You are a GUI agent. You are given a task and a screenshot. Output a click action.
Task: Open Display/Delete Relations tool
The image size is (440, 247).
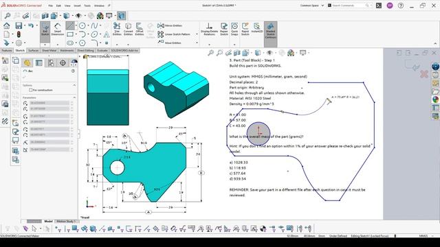(209, 29)
